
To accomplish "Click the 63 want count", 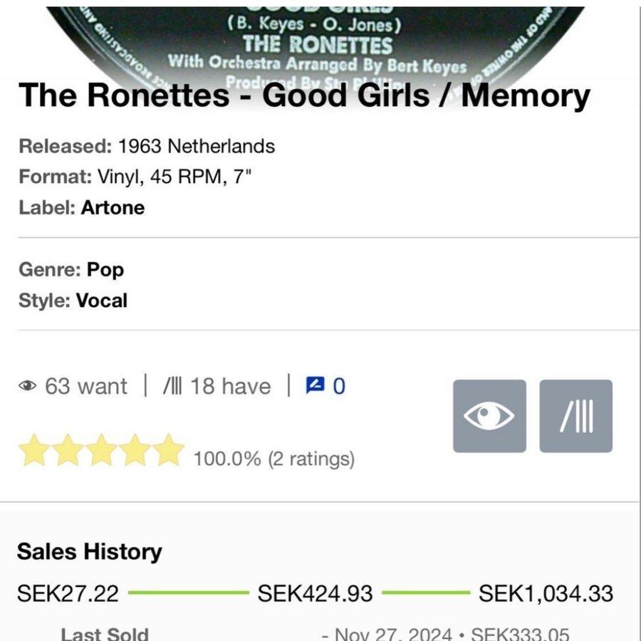I will tap(85, 386).
